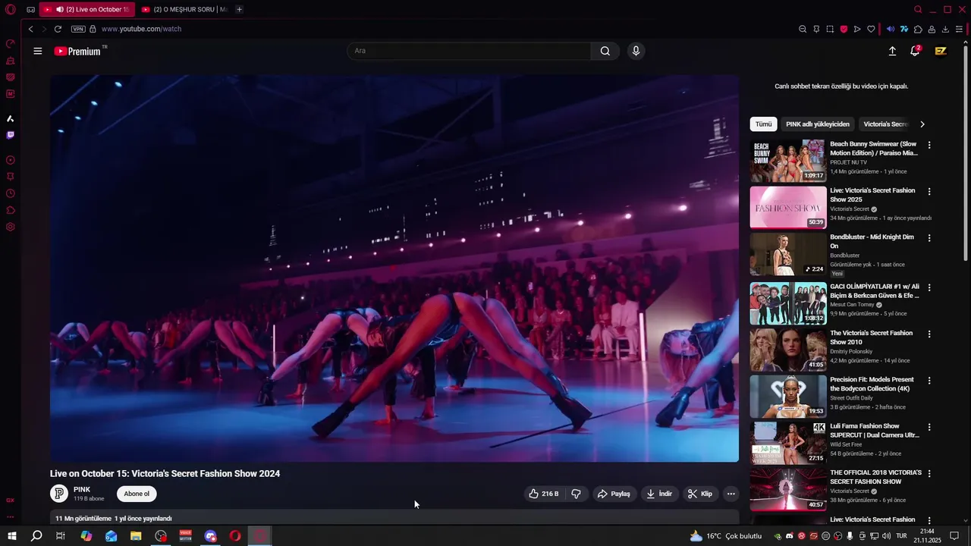The height and width of the screenshot is (546, 971).
Task: Click the blue speaker extension icon
Action: 891,29
